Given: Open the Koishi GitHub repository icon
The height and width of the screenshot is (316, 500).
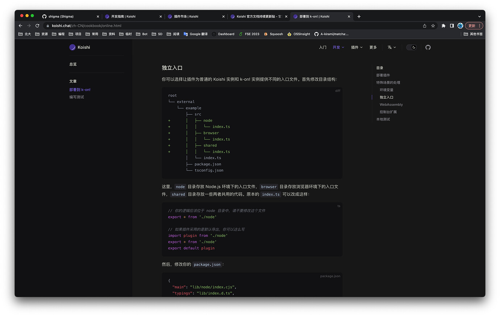Looking at the screenshot, I should (428, 47).
